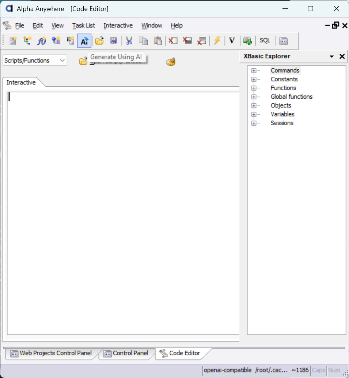This screenshot has width=349, height=378.
Task: Click the delete lines red-X list icon
Action: pyautogui.click(x=187, y=41)
